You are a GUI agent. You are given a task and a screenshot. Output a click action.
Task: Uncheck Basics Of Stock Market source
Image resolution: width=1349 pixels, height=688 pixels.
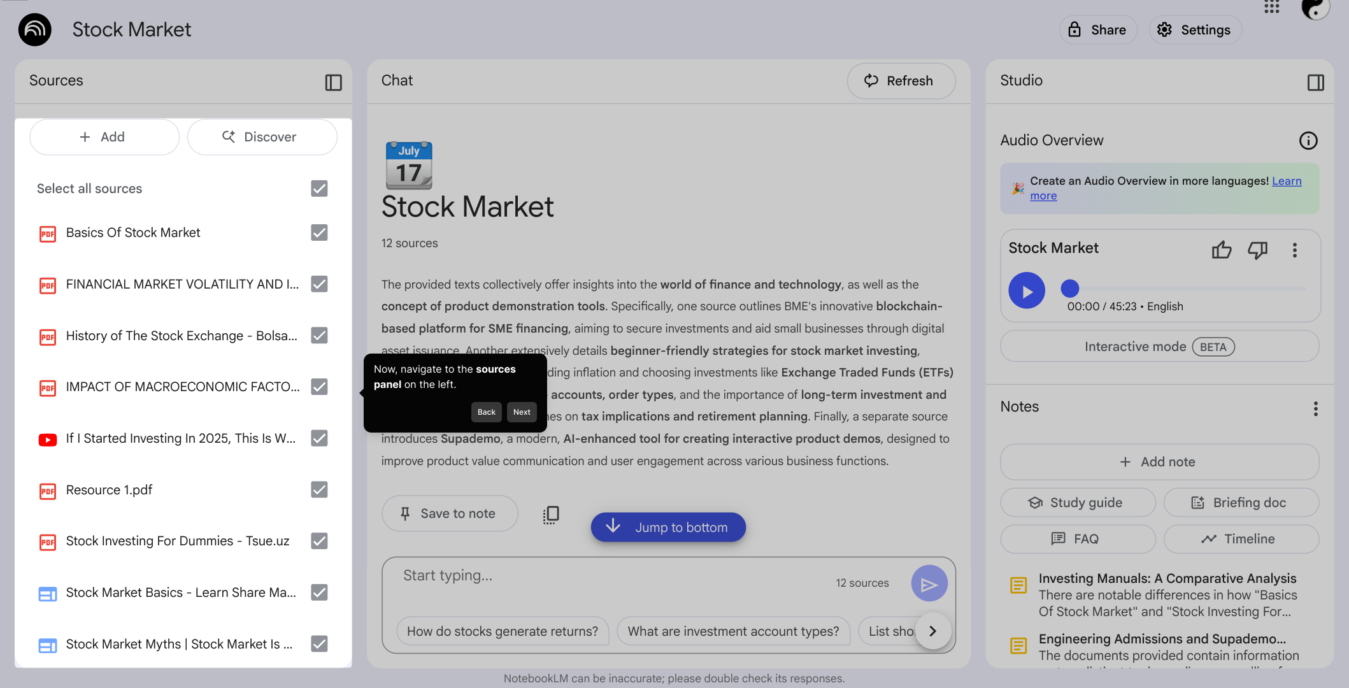(x=319, y=233)
